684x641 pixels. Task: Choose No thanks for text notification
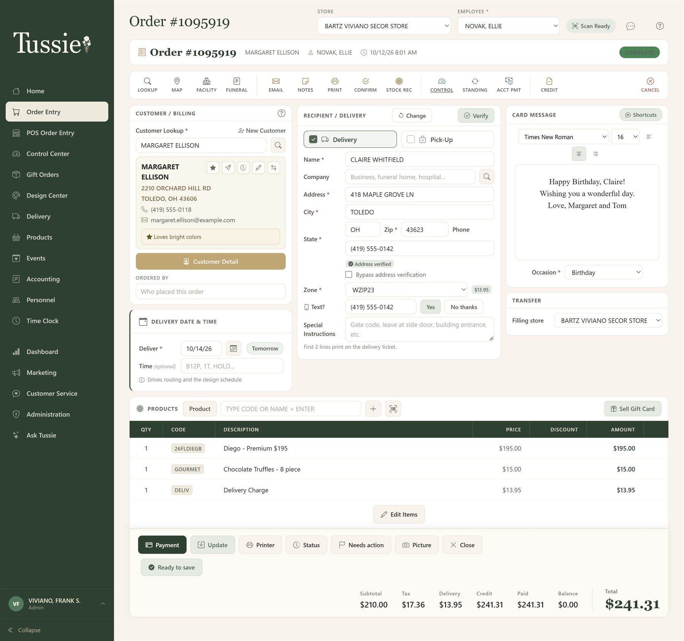[464, 307]
